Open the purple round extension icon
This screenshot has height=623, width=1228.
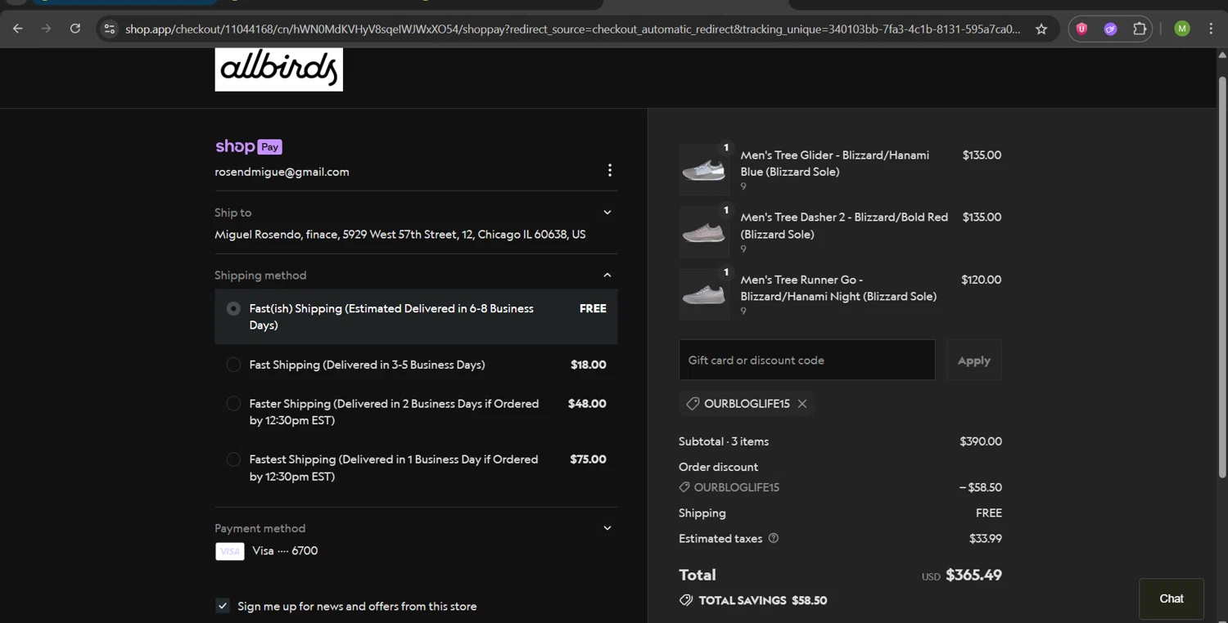[x=1110, y=29]
